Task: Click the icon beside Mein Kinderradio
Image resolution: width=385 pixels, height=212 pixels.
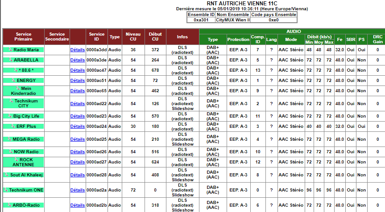Action: pos(18,88)
